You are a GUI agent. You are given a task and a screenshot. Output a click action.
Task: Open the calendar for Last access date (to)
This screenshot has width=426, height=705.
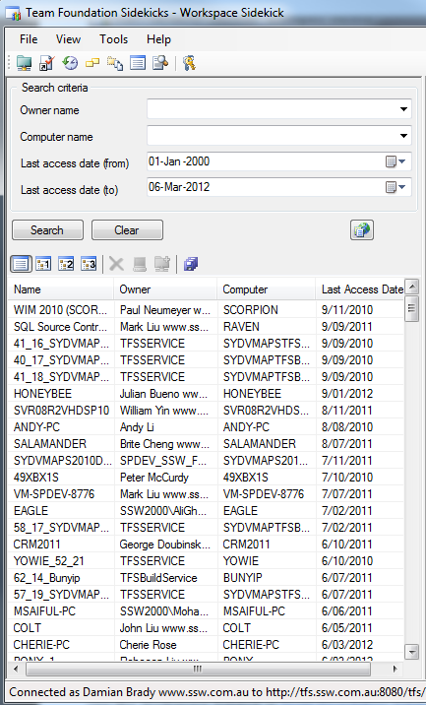coord(396,187)
